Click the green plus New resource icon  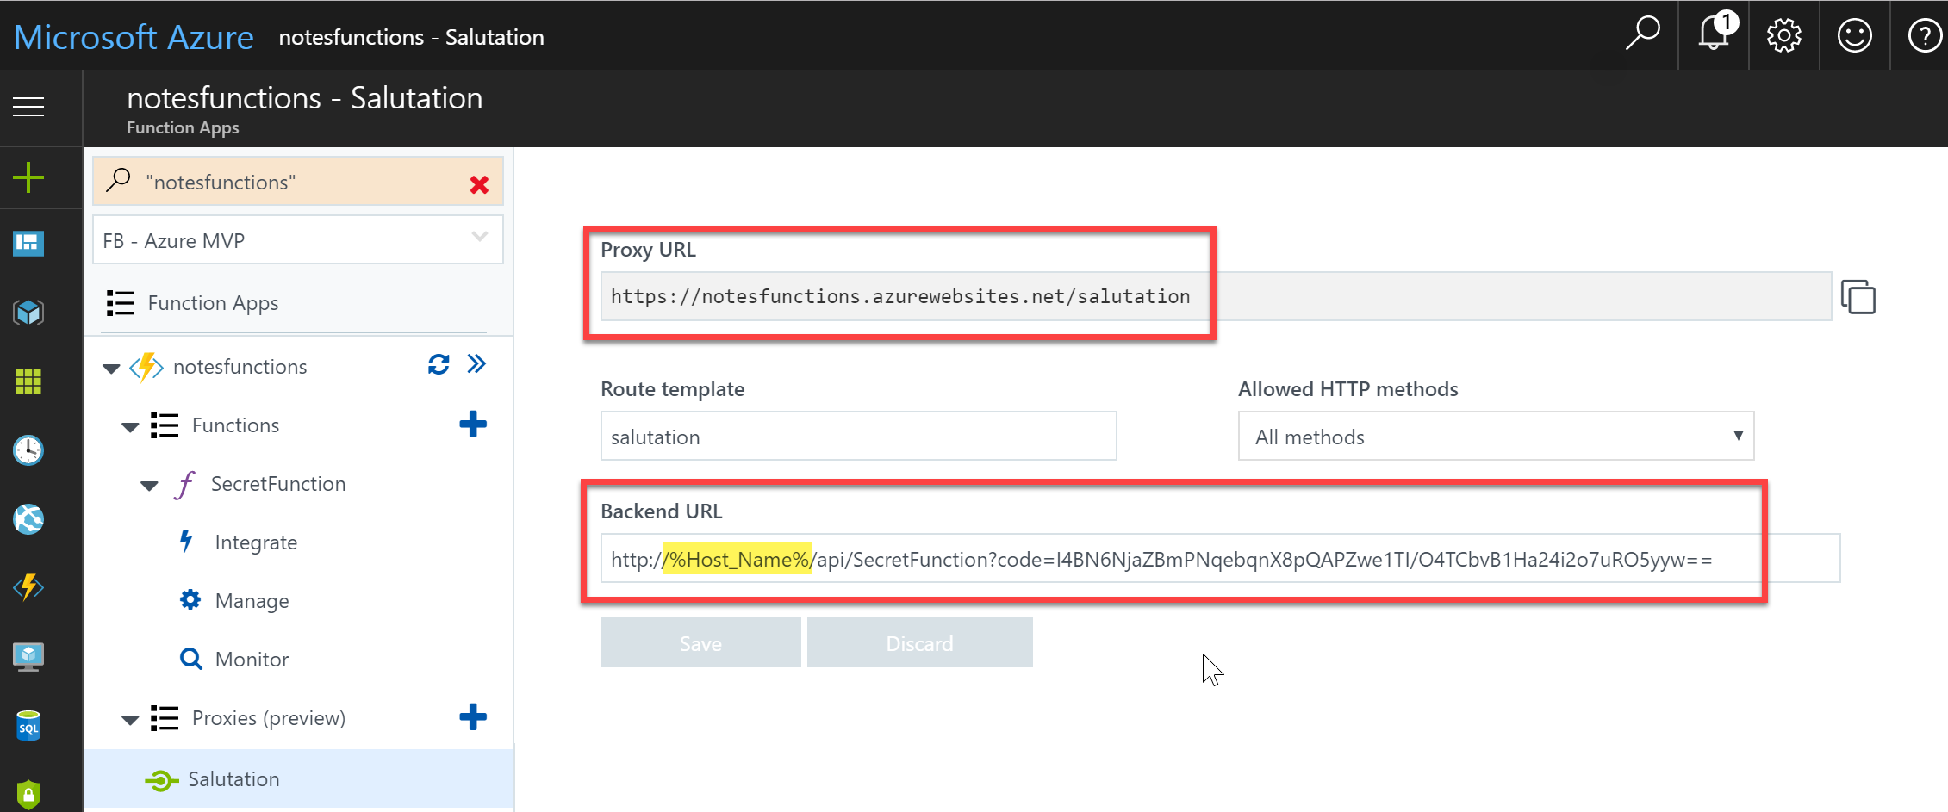coord(28,178)
